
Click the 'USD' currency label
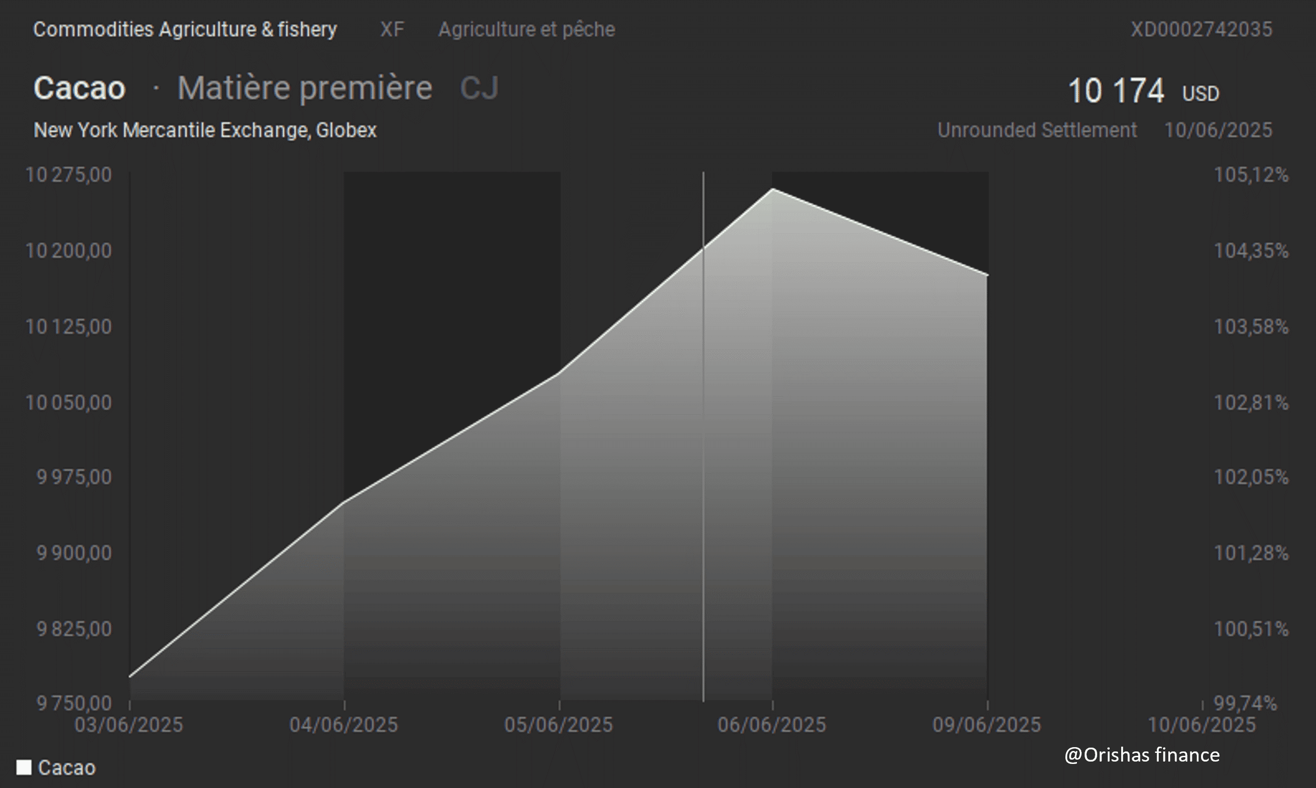coord(1200,94)
